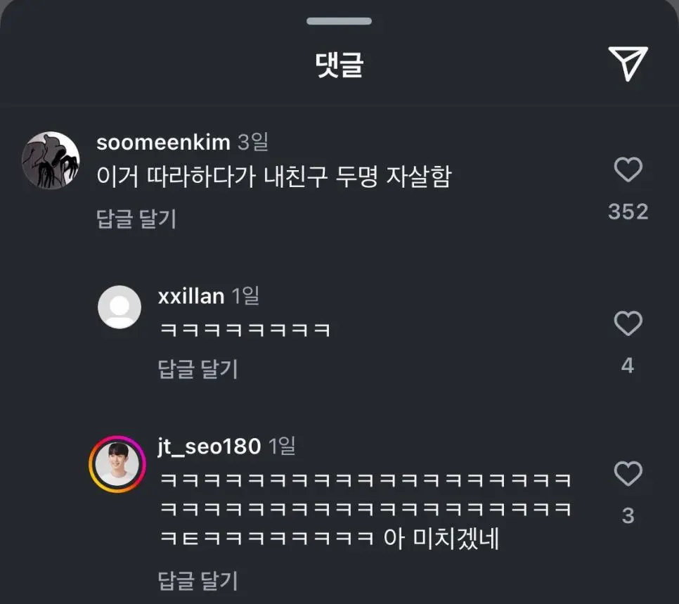Open soomeenkim's profile picture
The height and width of the screenshot is (604, 679).
[51, 160]
